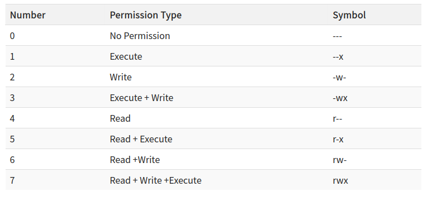Click the -w- symbol cell
427x201 pixels.
[339, 77]
